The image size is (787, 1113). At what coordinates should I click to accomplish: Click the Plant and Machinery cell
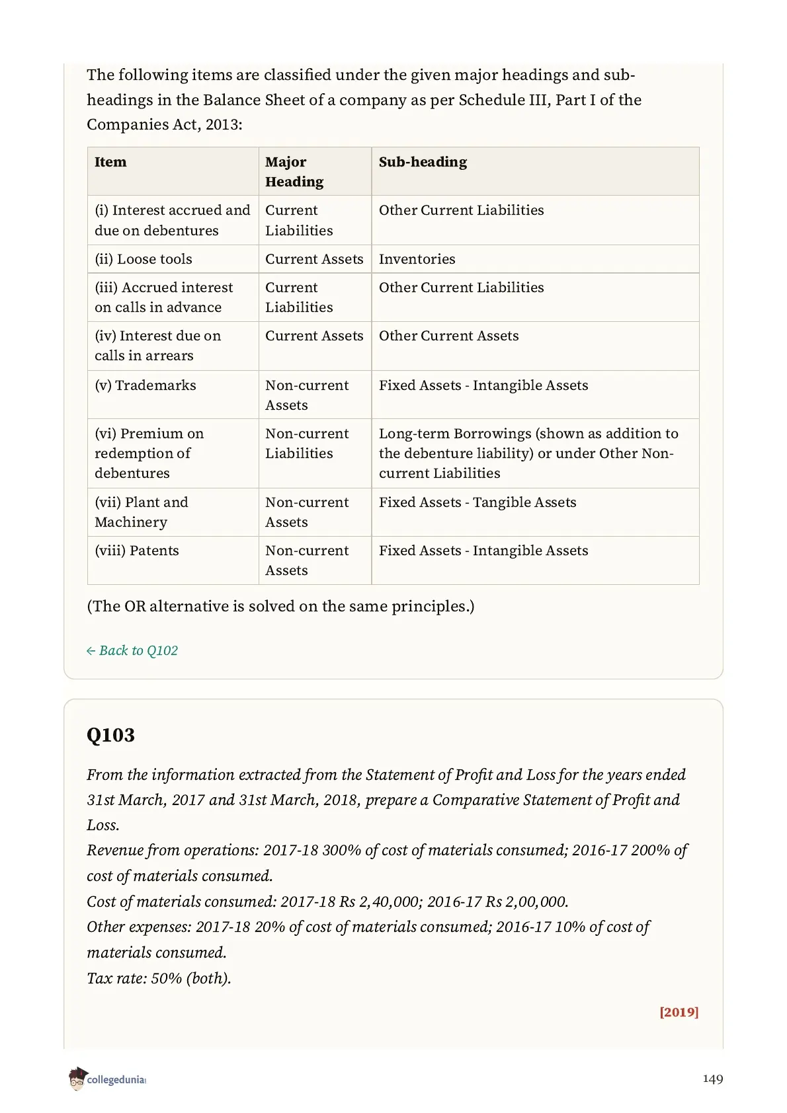[173, 512]
